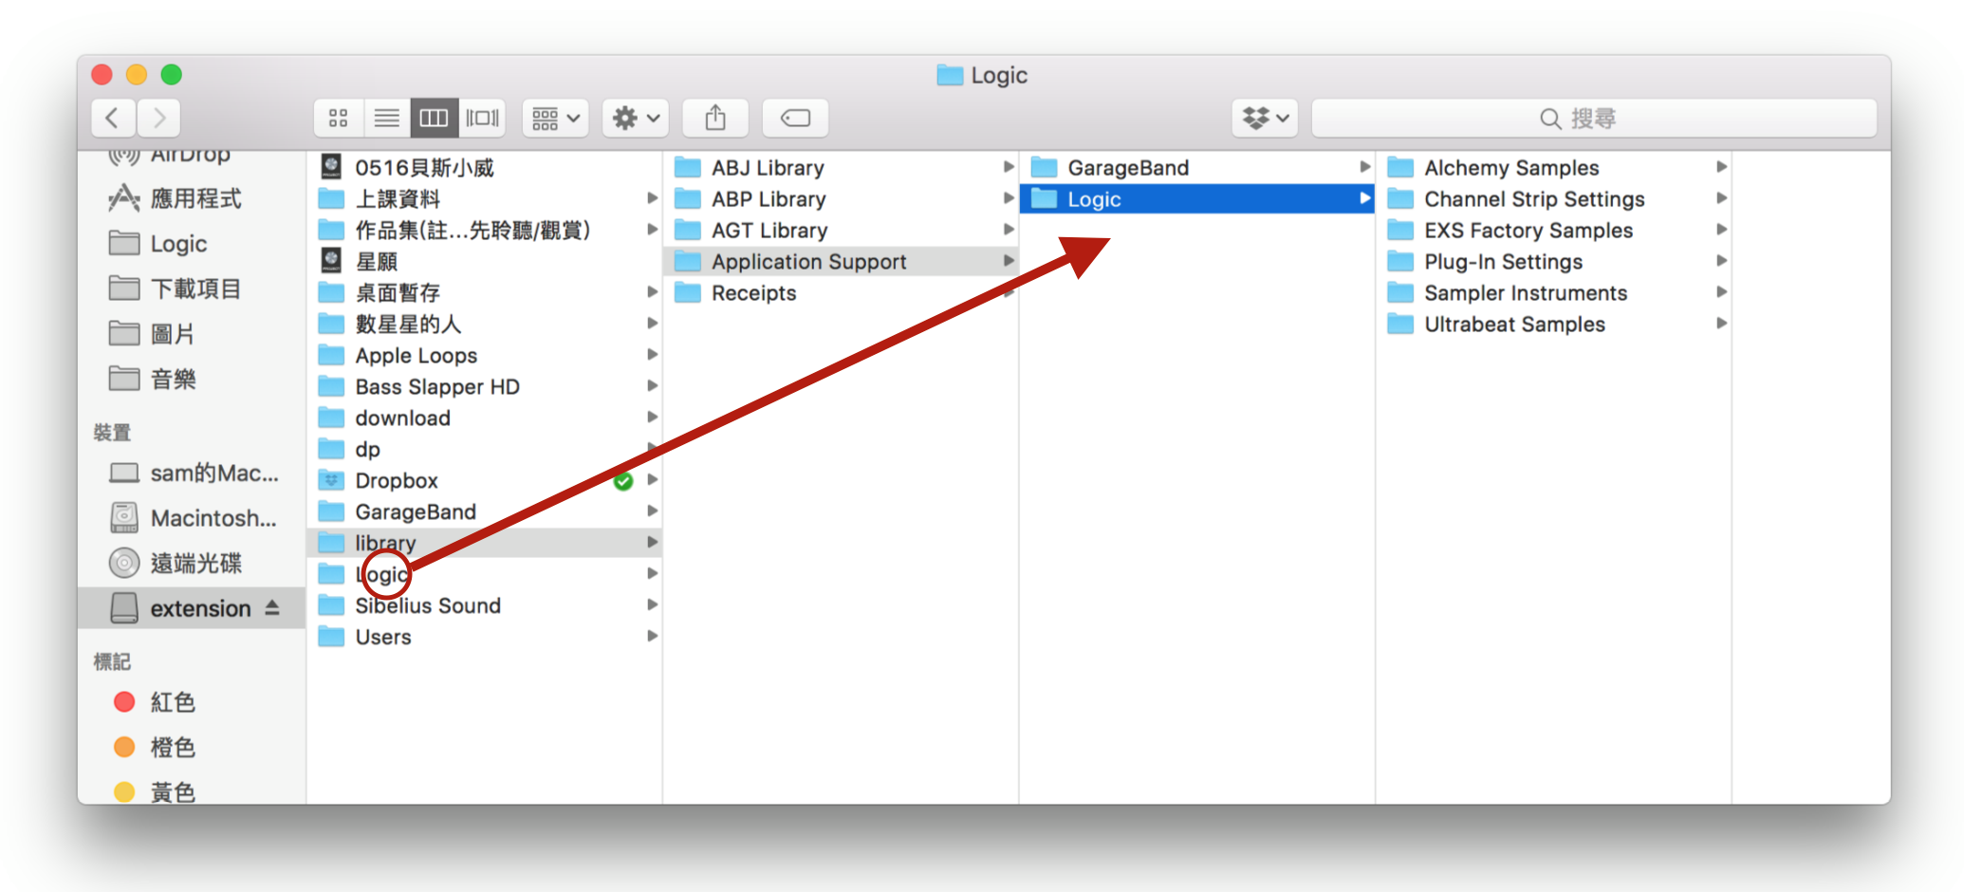Switch Finder to icon view
The image size is (1964, 892).
coord(339,118)
